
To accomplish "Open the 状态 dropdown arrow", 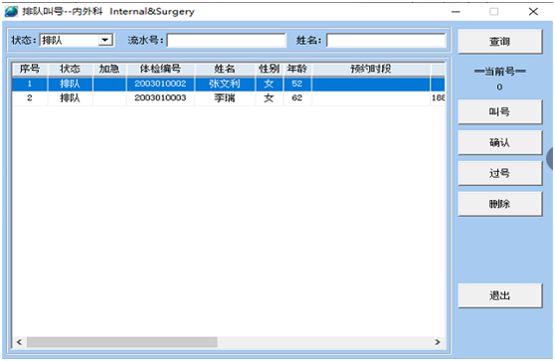I will coord(105,40).
